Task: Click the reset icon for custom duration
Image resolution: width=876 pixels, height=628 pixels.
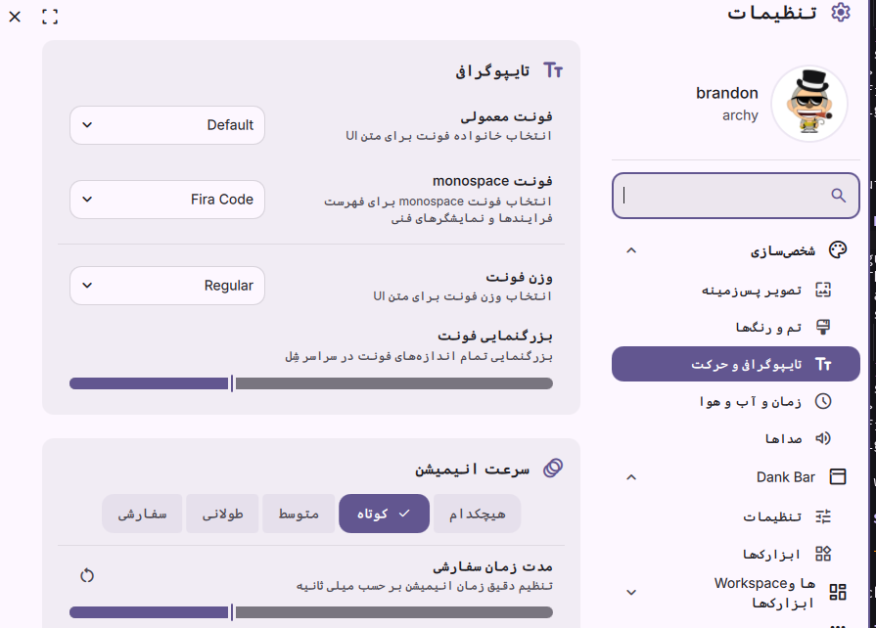Action: [87, 575]
